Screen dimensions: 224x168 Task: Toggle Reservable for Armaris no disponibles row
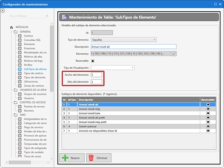pos(208,131)
